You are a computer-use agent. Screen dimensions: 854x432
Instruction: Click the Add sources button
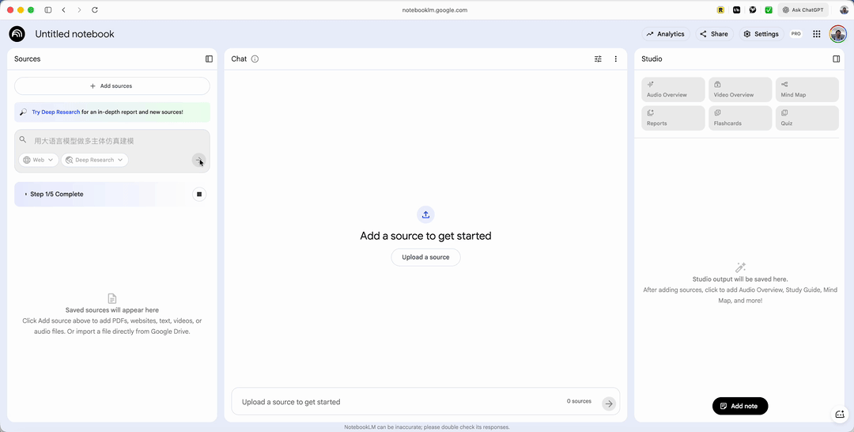[111, 85]
